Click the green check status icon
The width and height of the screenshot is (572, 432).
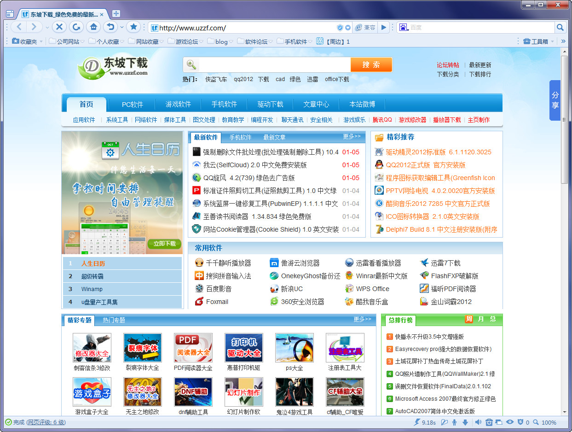pyautogui.click(x=8, y=422)
